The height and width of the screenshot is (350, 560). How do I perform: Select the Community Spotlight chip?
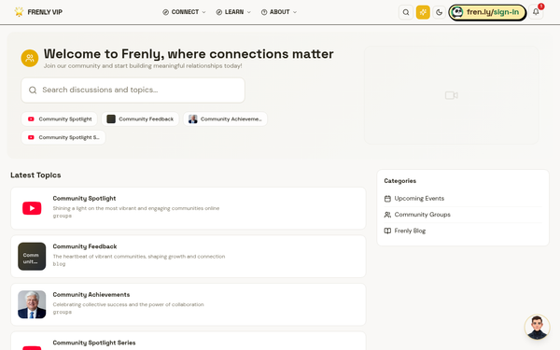[60, 119]
